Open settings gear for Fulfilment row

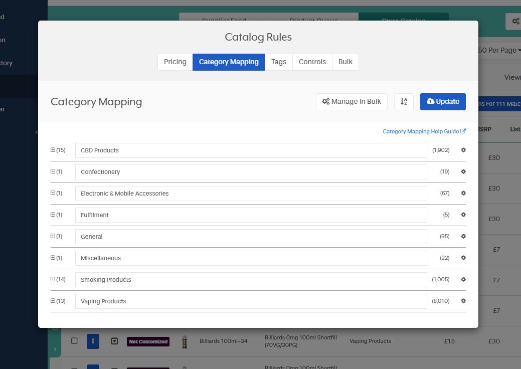coord(463,215)
